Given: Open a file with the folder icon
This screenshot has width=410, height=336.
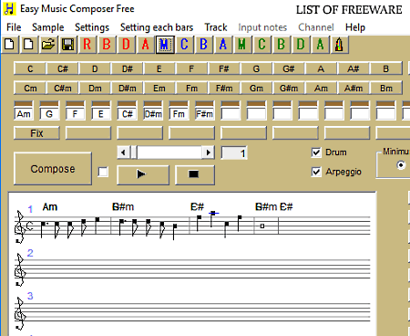Looking at the screenshot, I should 48,45.
